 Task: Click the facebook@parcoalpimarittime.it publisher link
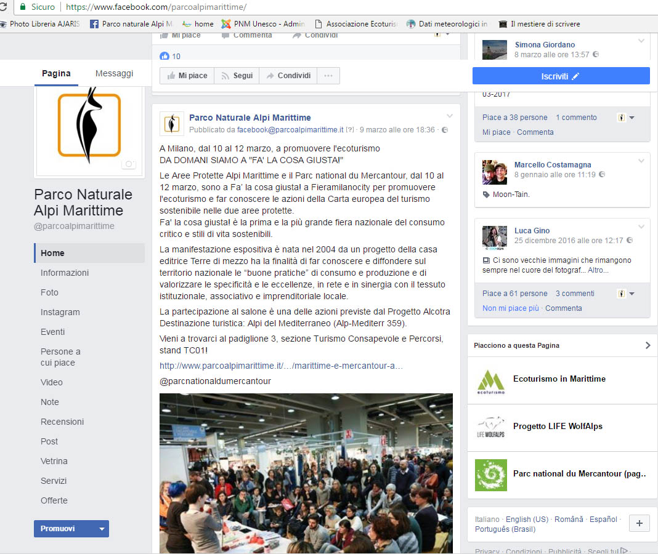[x=290, y=130]
